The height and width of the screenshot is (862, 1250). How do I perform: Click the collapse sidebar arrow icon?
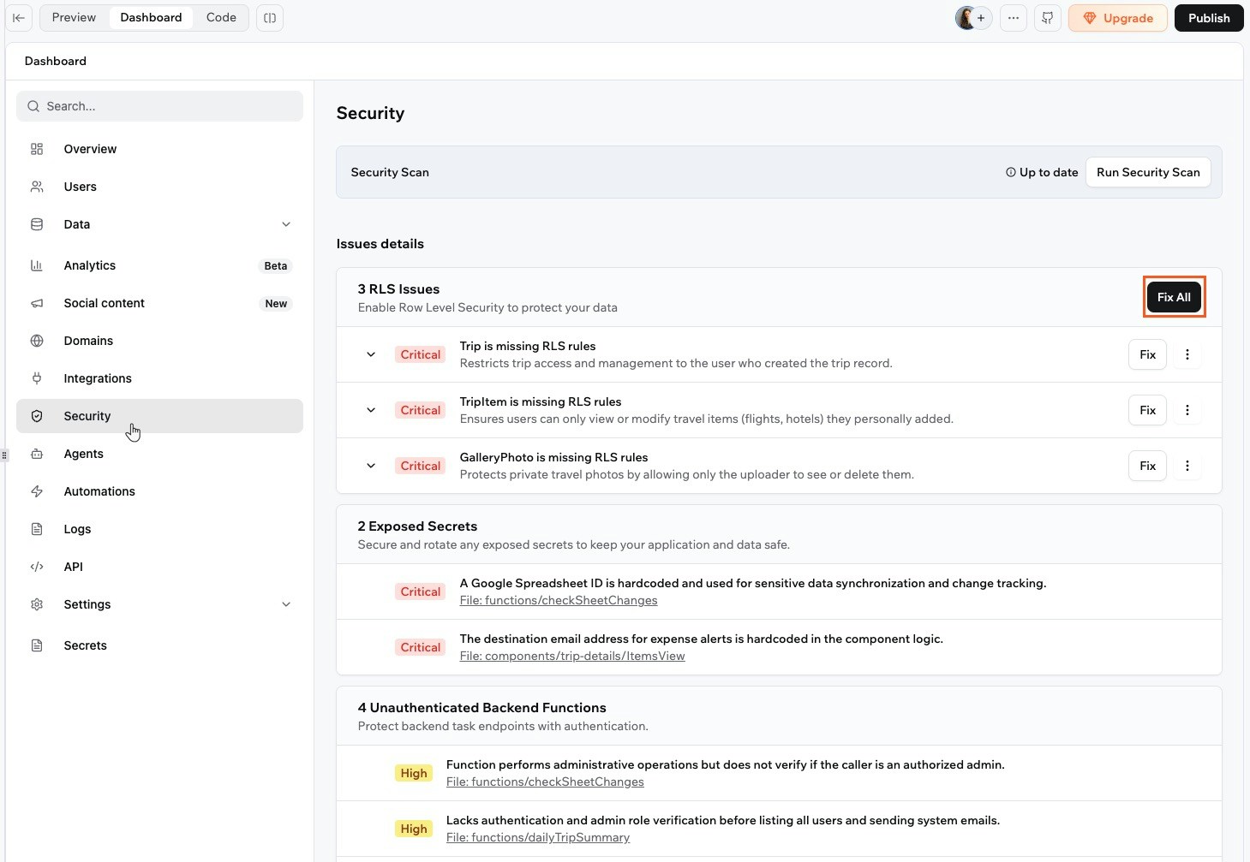tap(19, 17)
